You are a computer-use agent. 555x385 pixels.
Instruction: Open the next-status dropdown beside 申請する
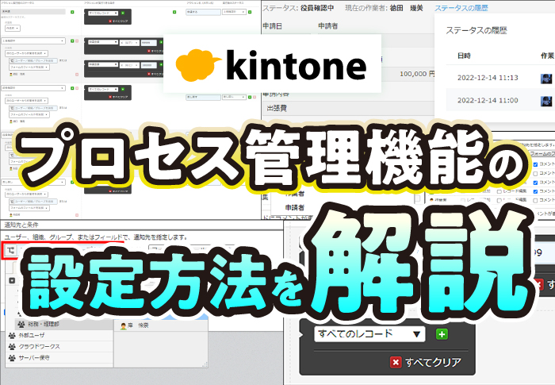pyautogui.click(x=234, y=12)
